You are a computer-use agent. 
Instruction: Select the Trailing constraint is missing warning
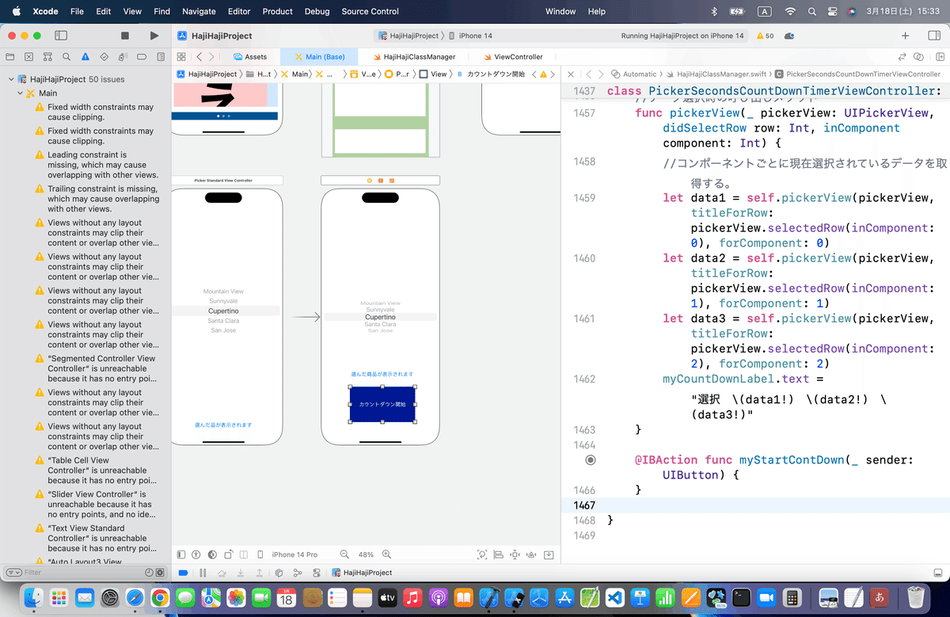97,199
